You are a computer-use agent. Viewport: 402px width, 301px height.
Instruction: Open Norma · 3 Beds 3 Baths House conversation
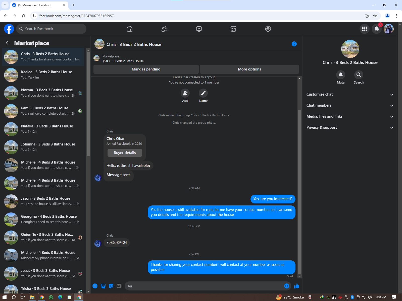43,93
